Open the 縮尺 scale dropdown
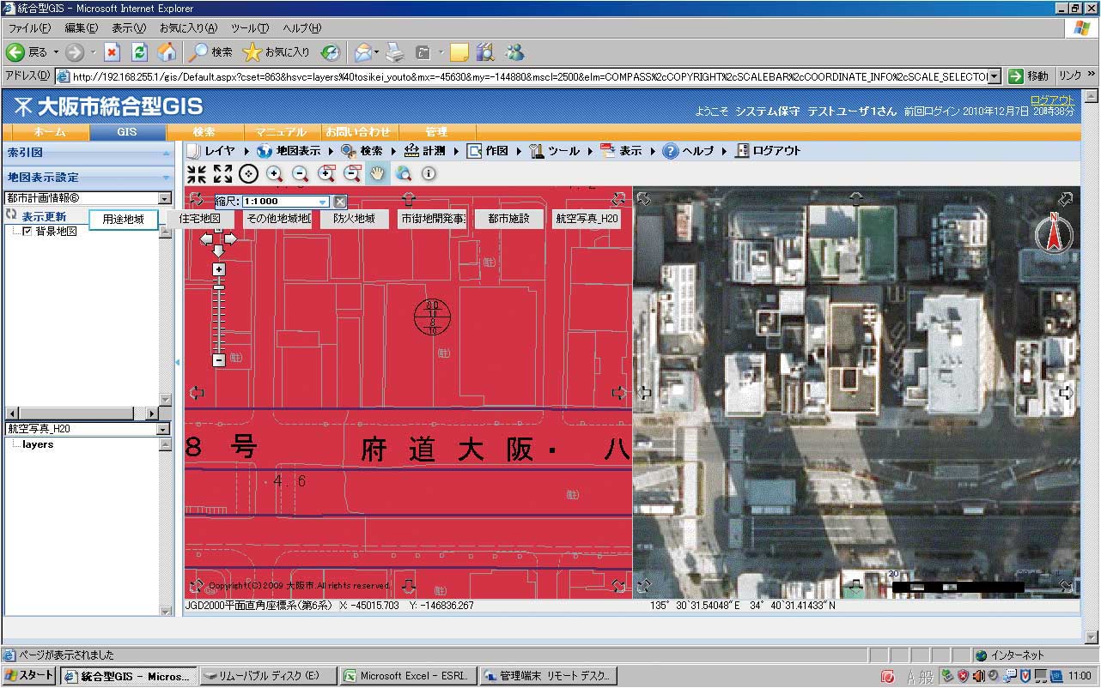 point(323,202)
